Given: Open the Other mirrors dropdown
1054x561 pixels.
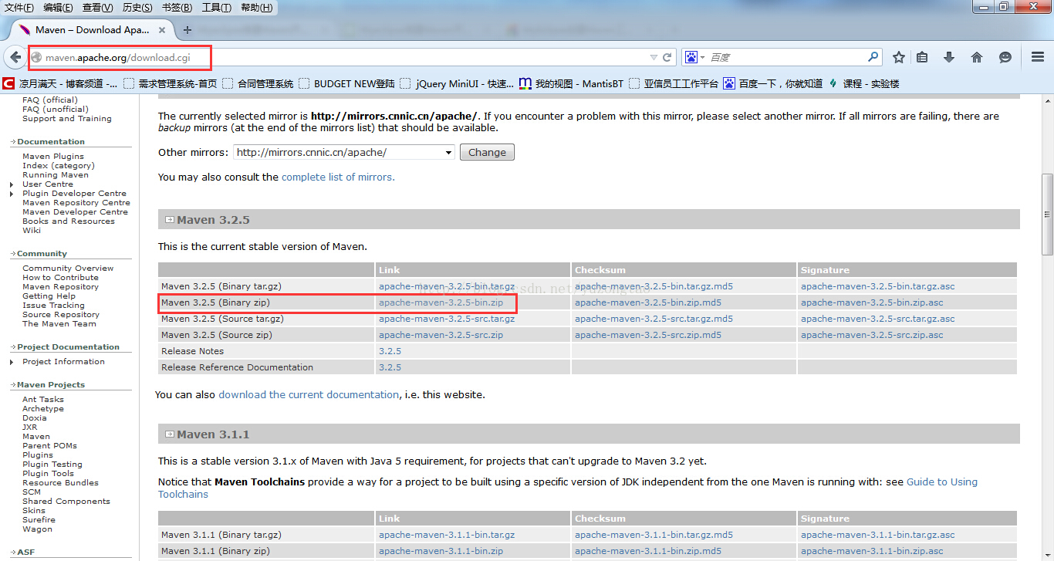Looking at the screenshot, I should [x=343, y=152].
